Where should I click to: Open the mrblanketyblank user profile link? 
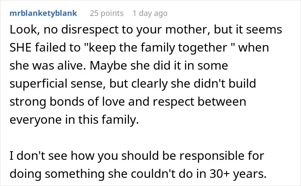tap(43, 13)
